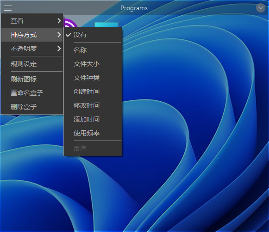The width and height of the screenshot is (269, 232).
Task: Click the greyed-out 反序 option
Action: click(93, 148)
